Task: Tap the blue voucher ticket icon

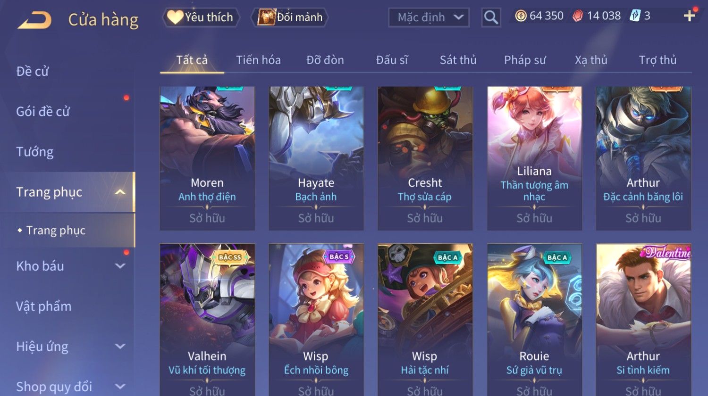Action: [635, 16]
